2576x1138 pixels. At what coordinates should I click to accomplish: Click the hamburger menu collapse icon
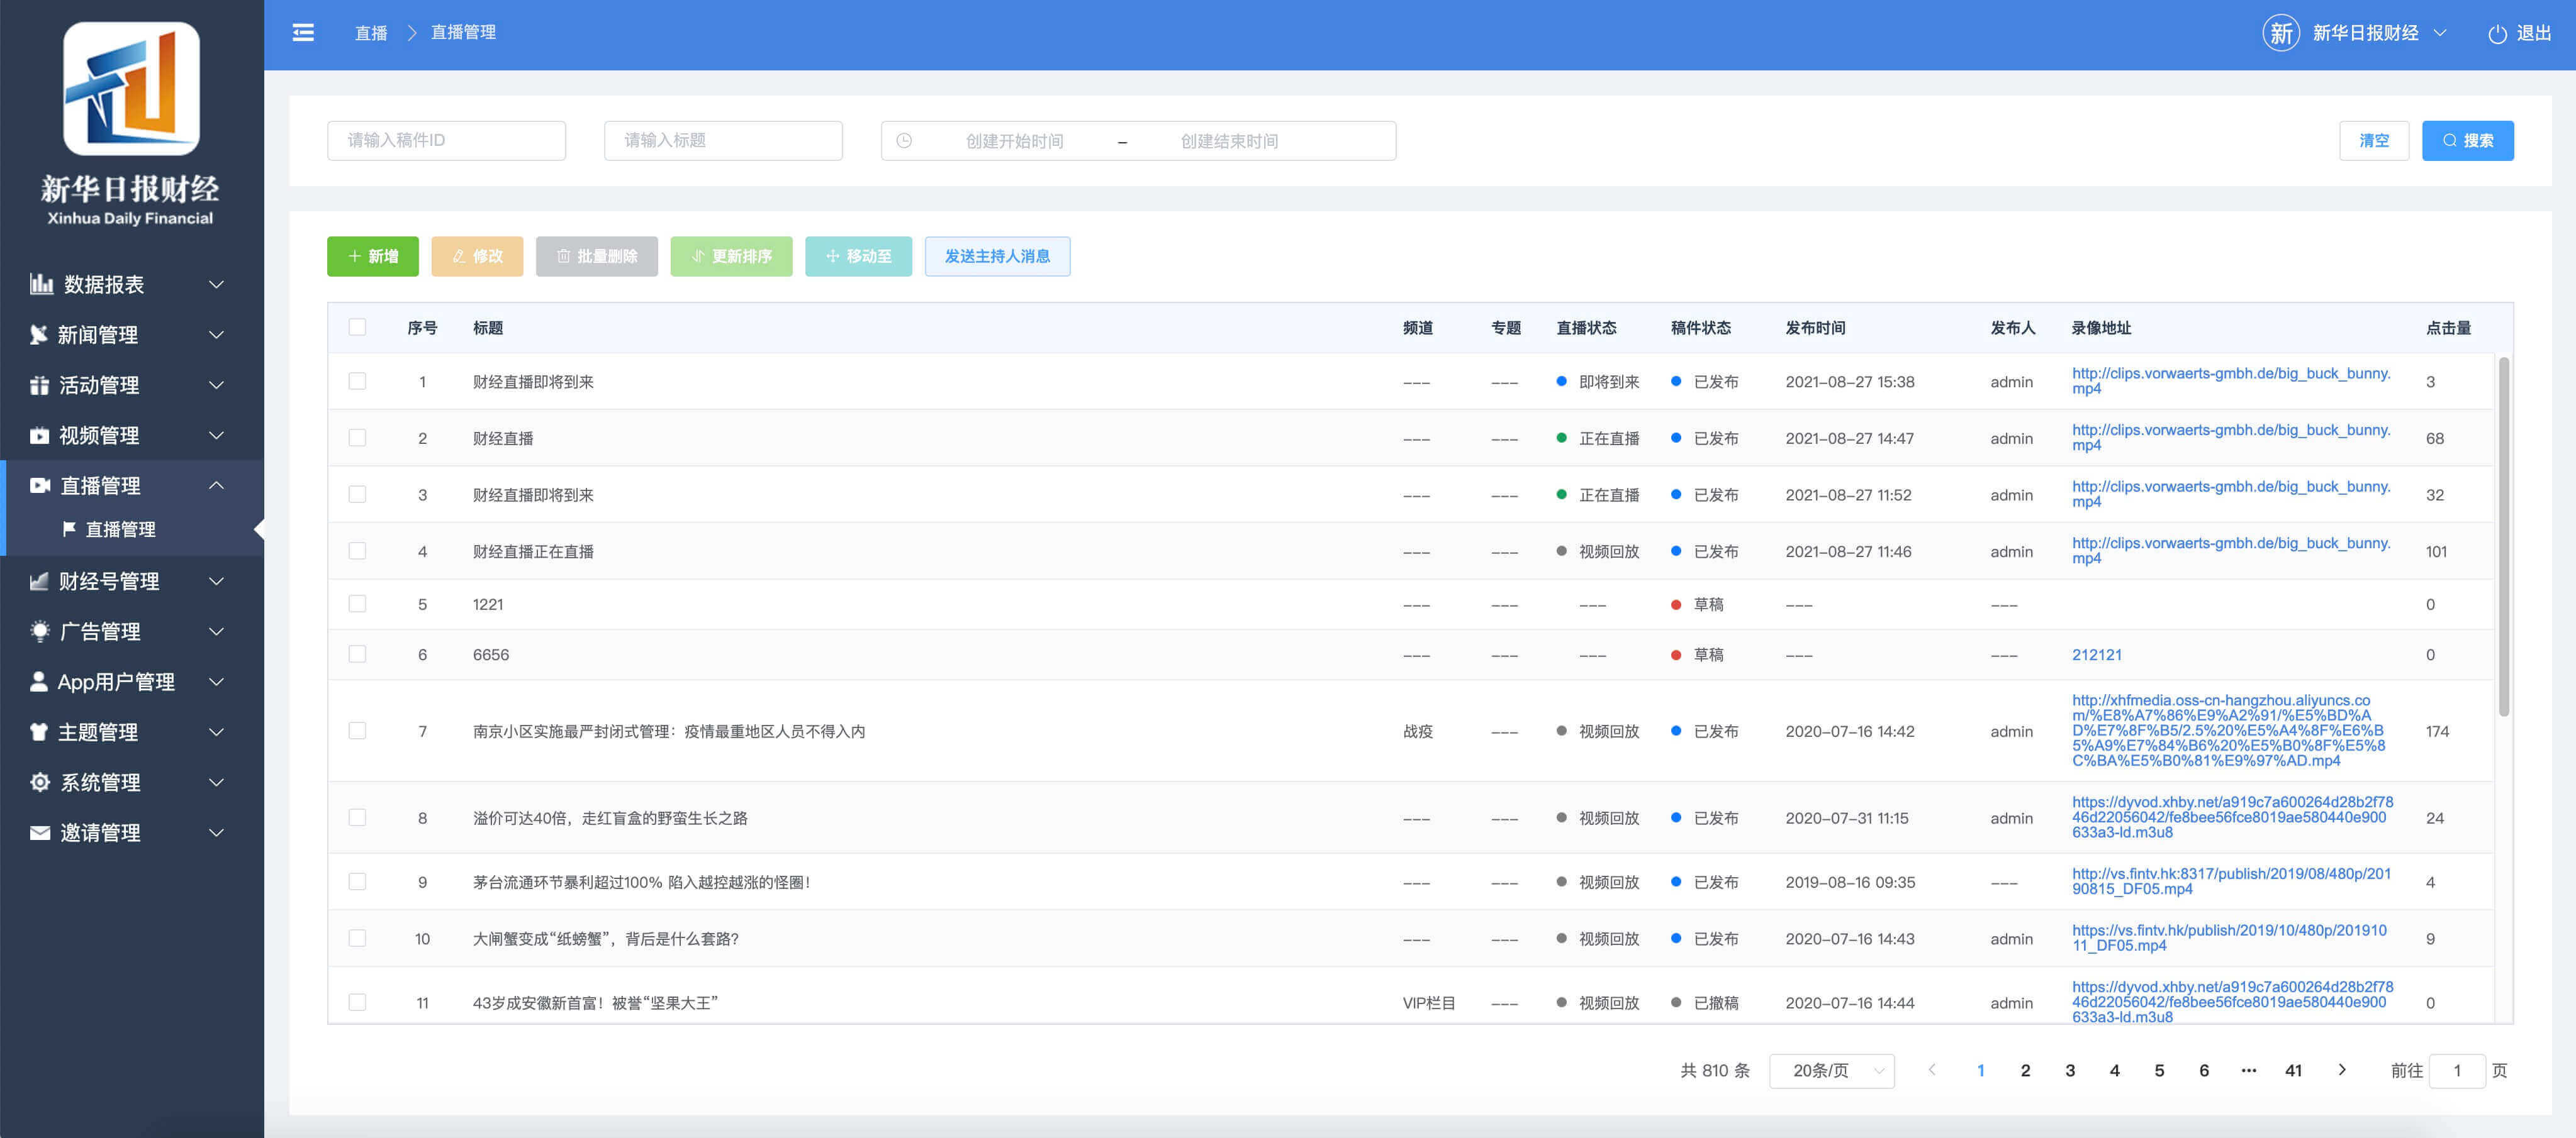point(303,33)
